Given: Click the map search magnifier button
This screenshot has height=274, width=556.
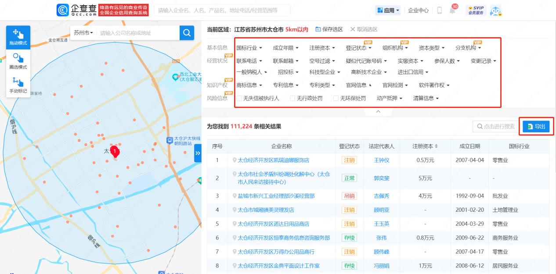Looking at the screenshot, I should point(187,33).
